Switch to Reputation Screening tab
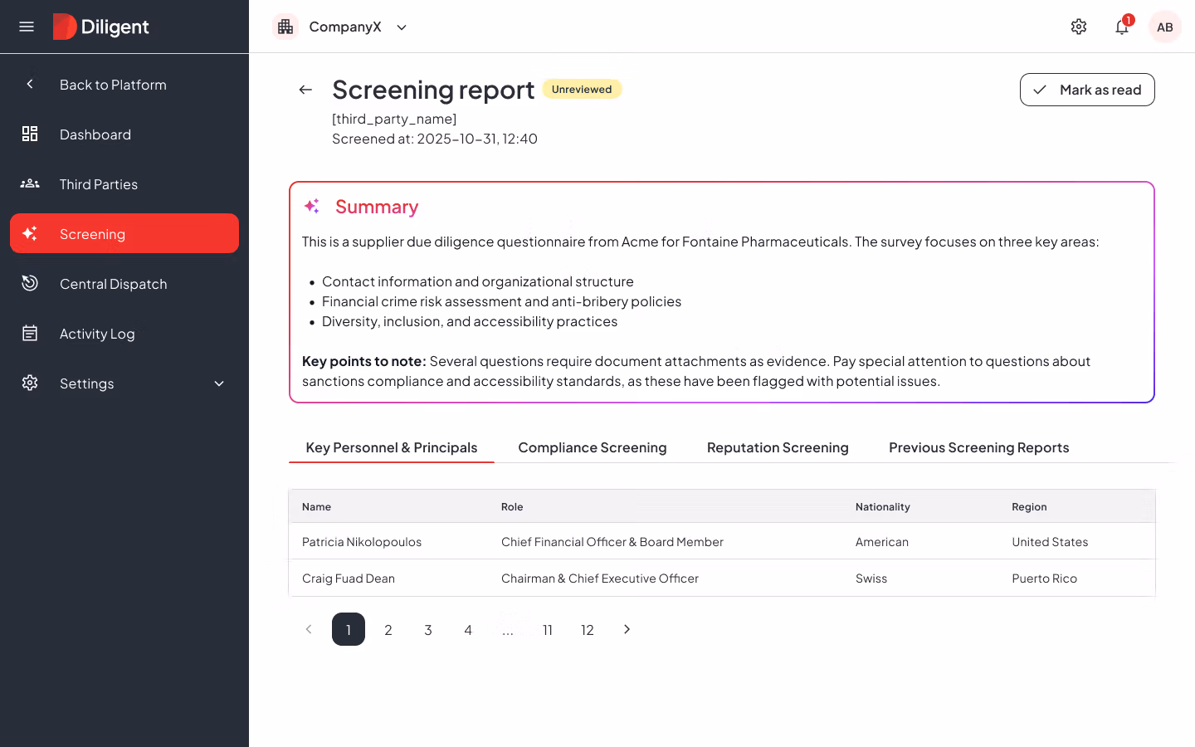Image resolution: width=1195 pixels, height=747 pixels. 778,447
